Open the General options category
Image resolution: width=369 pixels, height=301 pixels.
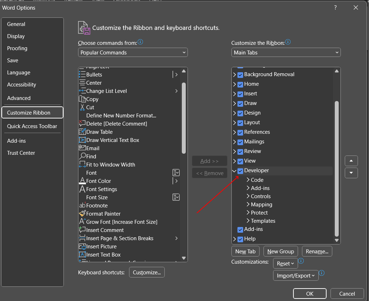(x=32, y=24)
